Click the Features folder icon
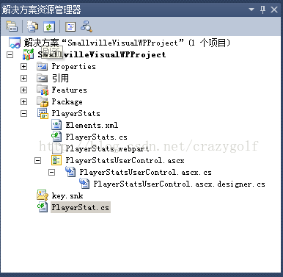The width and height of the screenshot is (283, 277). pos(43,90)
